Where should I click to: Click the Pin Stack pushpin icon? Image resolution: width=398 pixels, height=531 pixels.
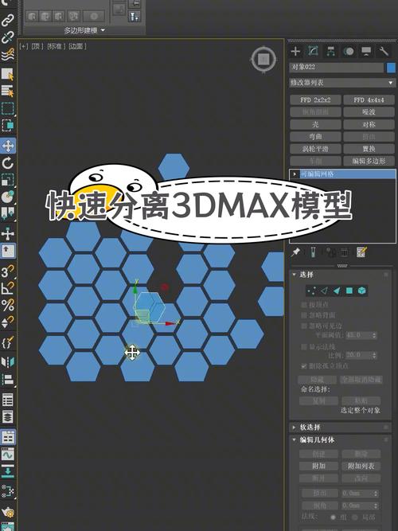(295, 252)
